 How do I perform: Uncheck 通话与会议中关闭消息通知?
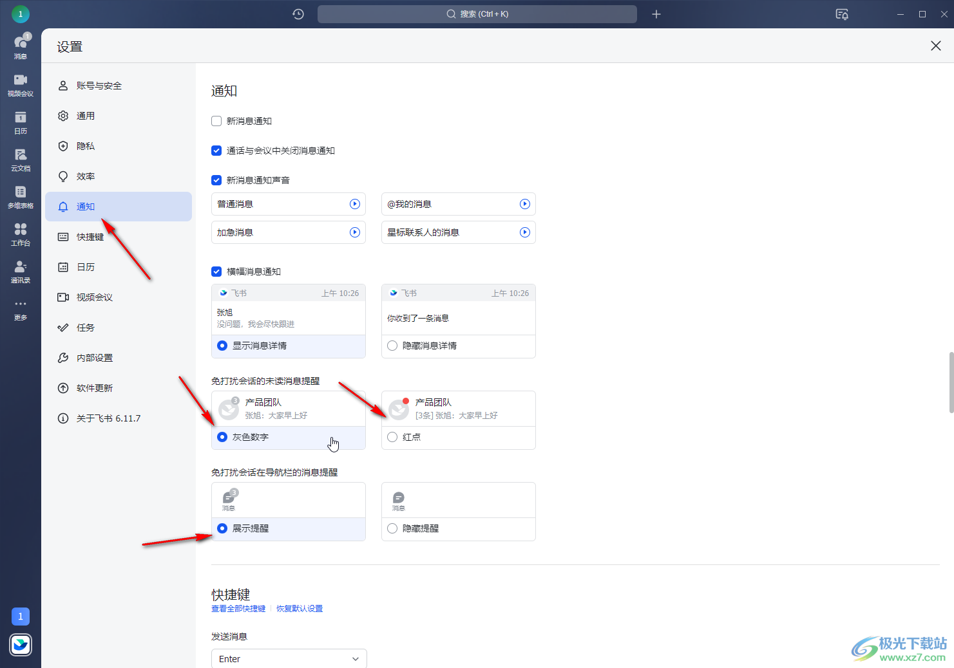(216, 151)
